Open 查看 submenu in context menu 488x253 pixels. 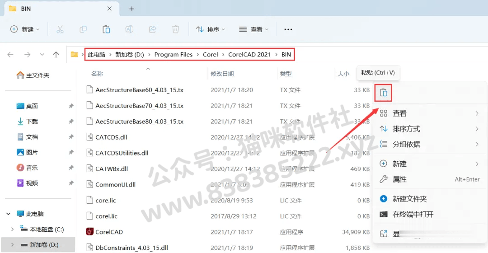430,113
